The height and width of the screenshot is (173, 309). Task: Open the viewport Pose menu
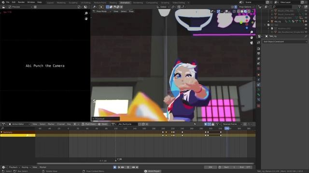click(x=131, y=12)
